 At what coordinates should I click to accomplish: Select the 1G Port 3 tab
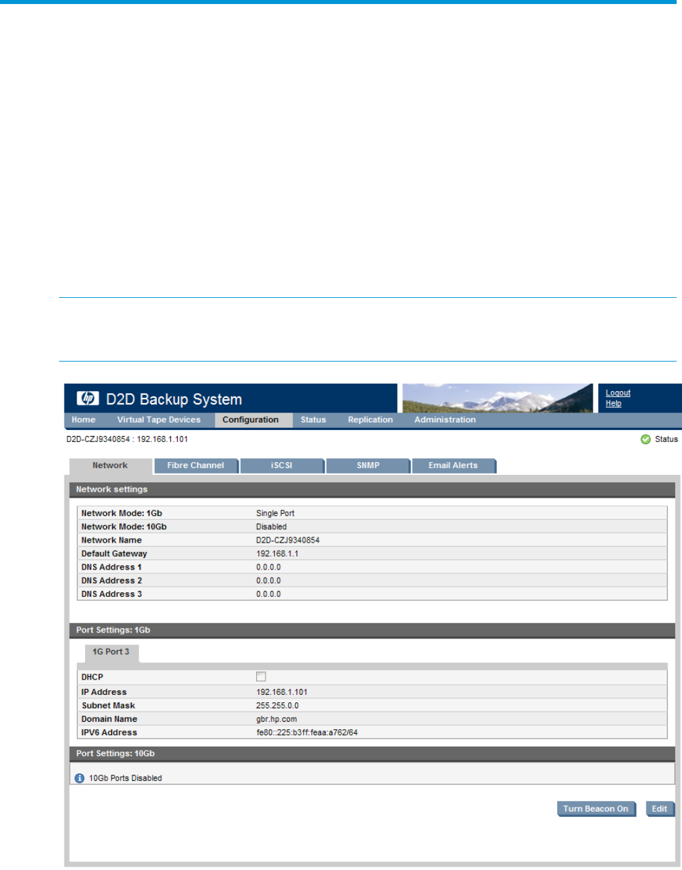point(111,652)
